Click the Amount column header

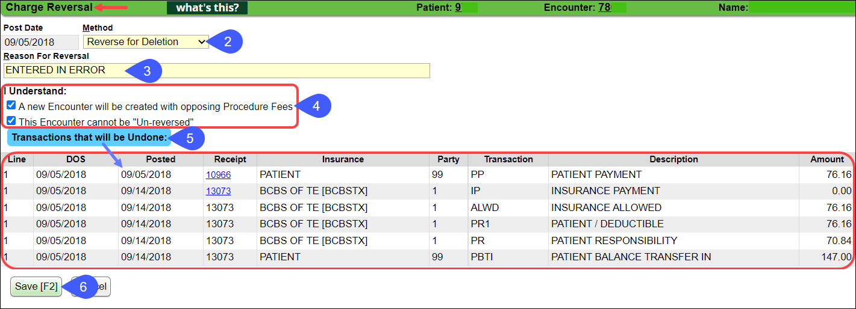[826, 159]
